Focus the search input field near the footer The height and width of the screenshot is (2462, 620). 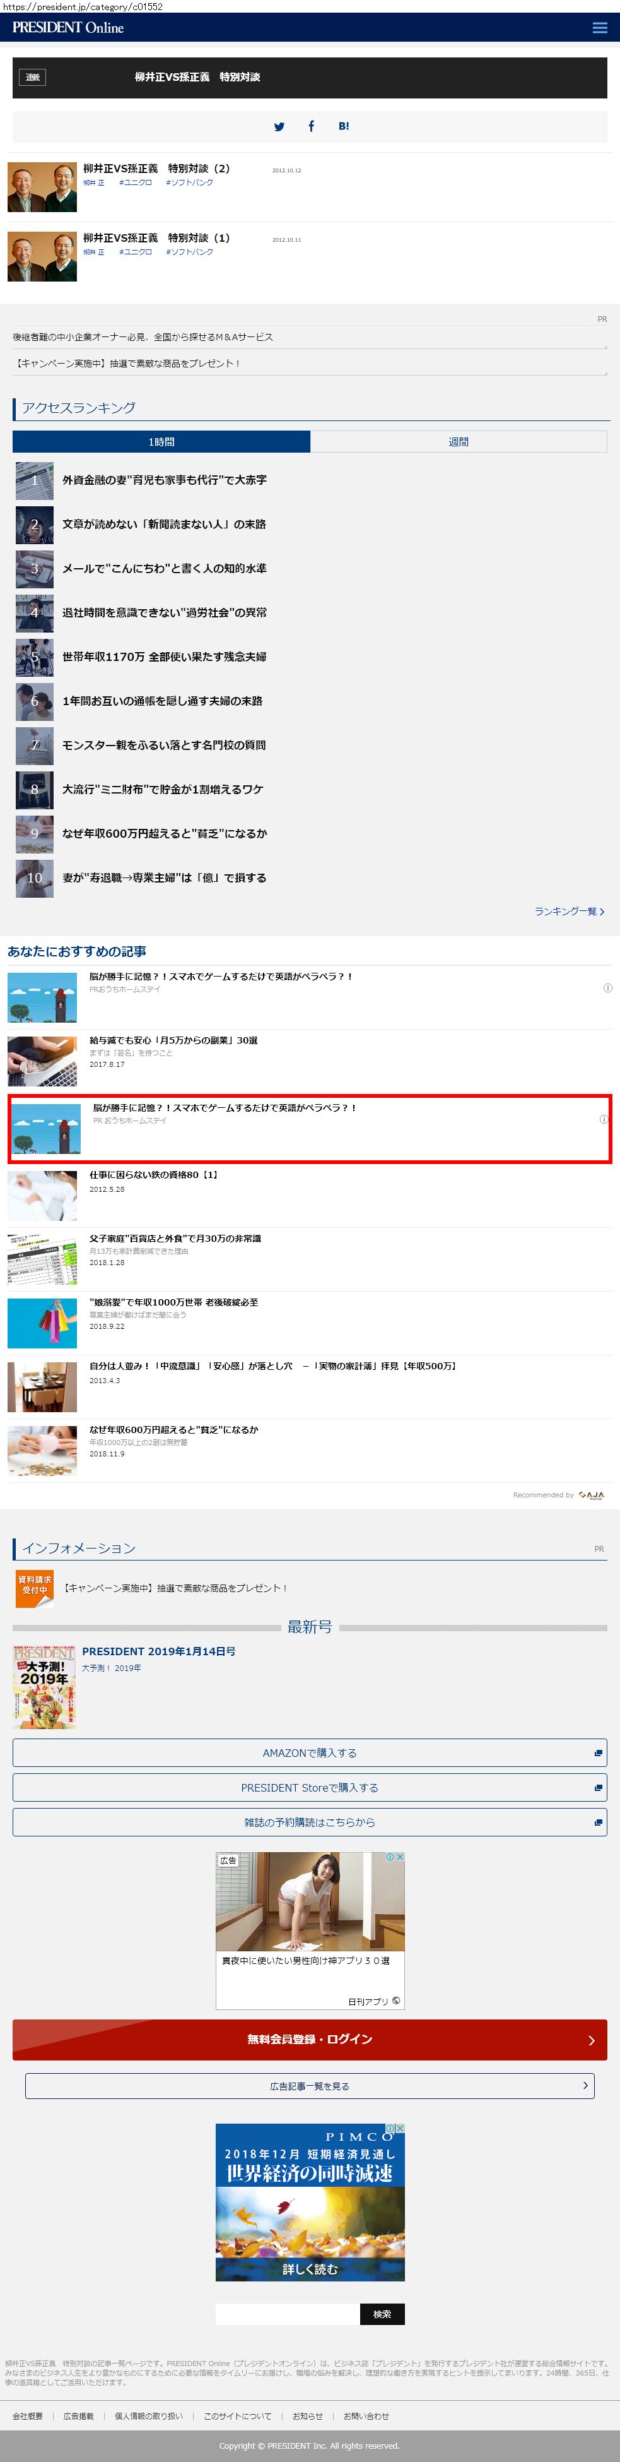click(x=288, y=2314)
